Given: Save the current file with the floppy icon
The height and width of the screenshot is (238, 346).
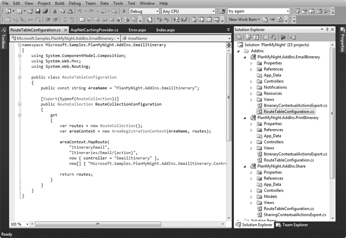Looking at the screenshot, I should 38,11.
